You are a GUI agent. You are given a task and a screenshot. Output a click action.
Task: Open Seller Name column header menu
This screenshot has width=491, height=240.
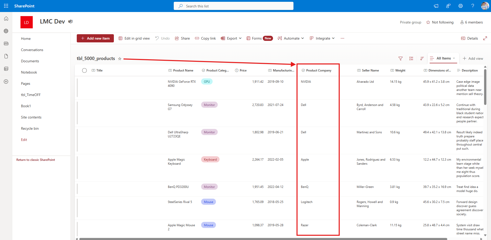coord(368,70)
